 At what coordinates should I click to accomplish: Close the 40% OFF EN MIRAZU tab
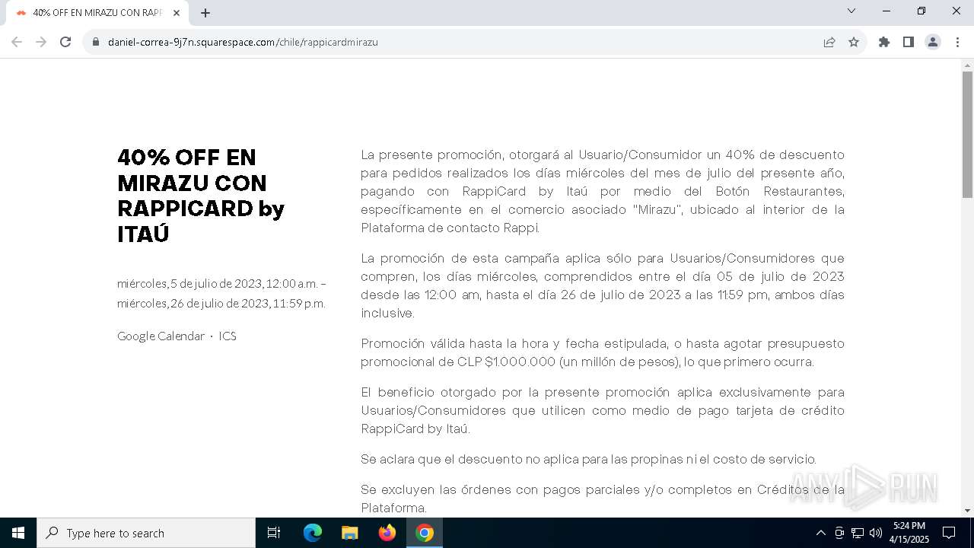pos(177,13)
